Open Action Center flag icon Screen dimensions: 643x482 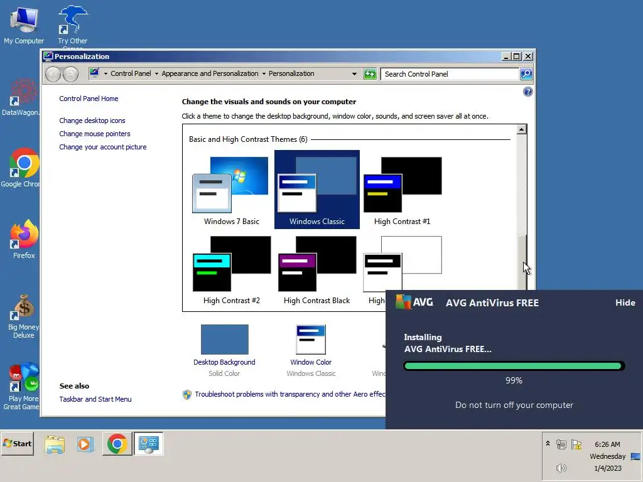point(576,444)
